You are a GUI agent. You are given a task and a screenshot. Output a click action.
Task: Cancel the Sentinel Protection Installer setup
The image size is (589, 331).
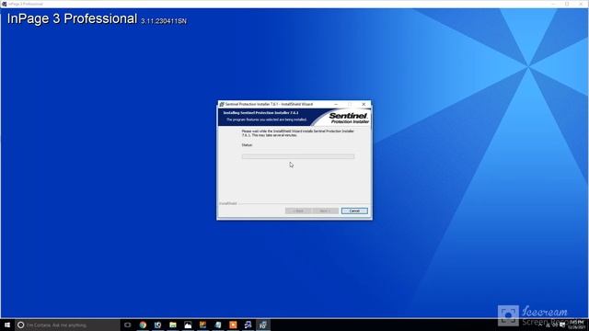click(x=354, y=211)
